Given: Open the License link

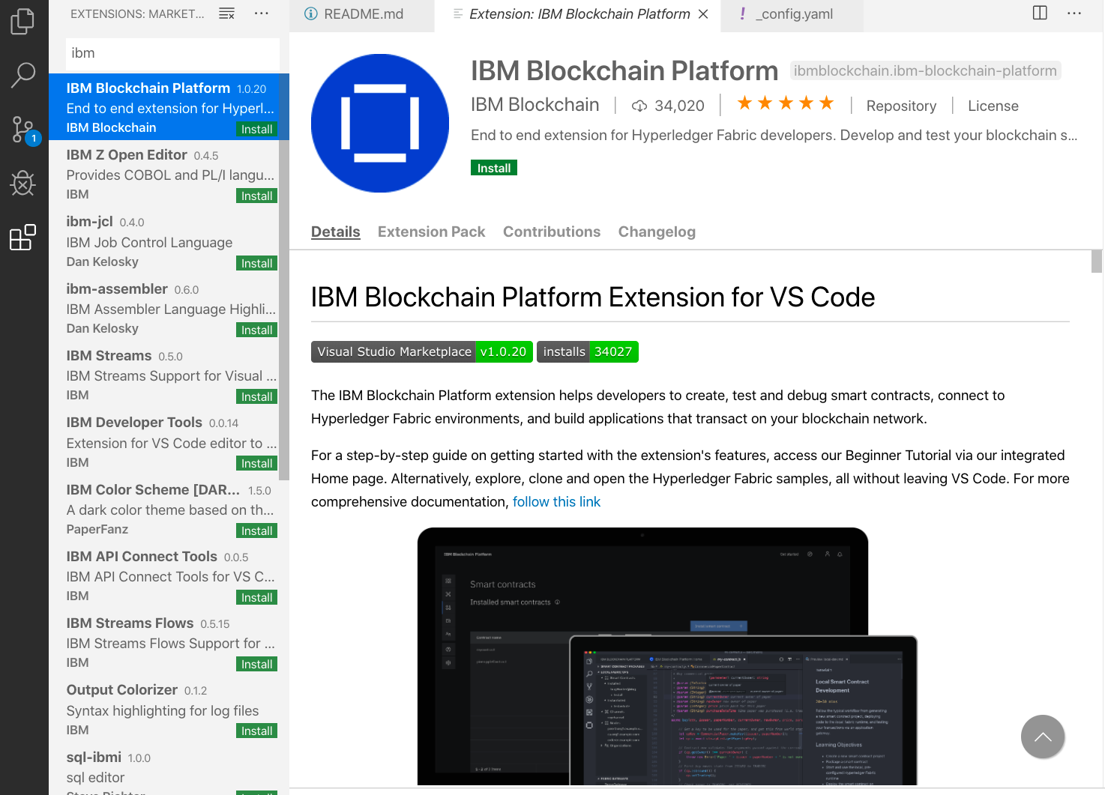Looking at the screenshot, I should click(993, 106).
